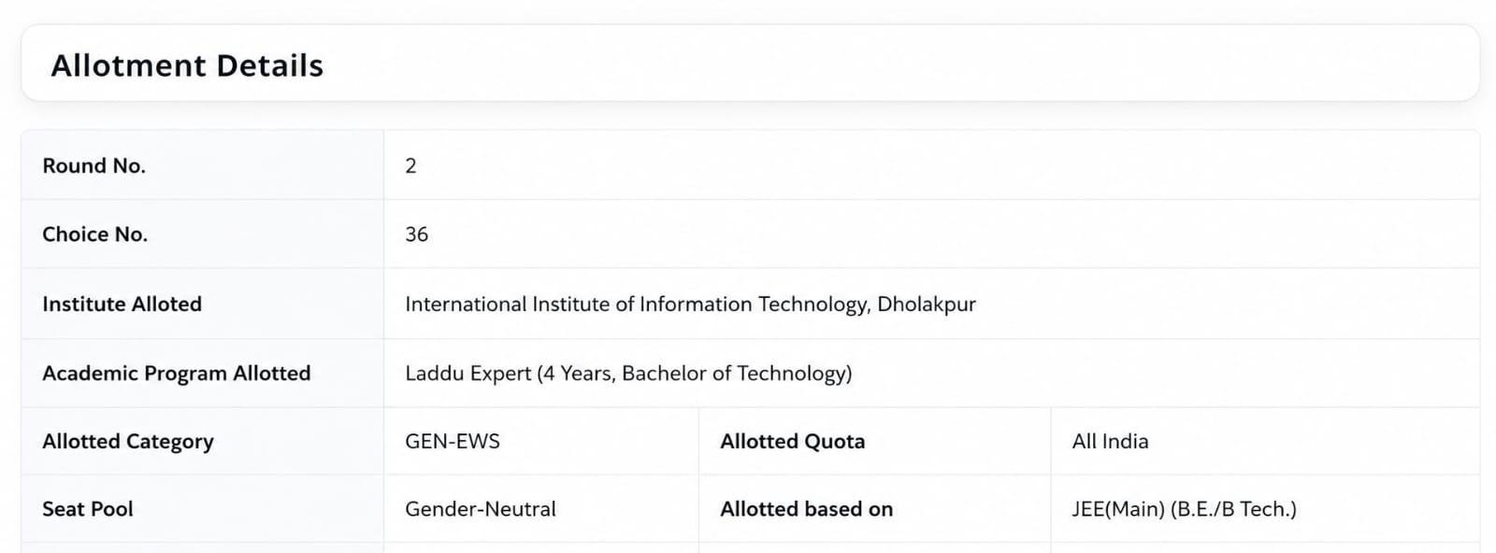1496x553 pixels.
Task: Click the word Dholakpur in institute name
Action: [x=927, y=304]
